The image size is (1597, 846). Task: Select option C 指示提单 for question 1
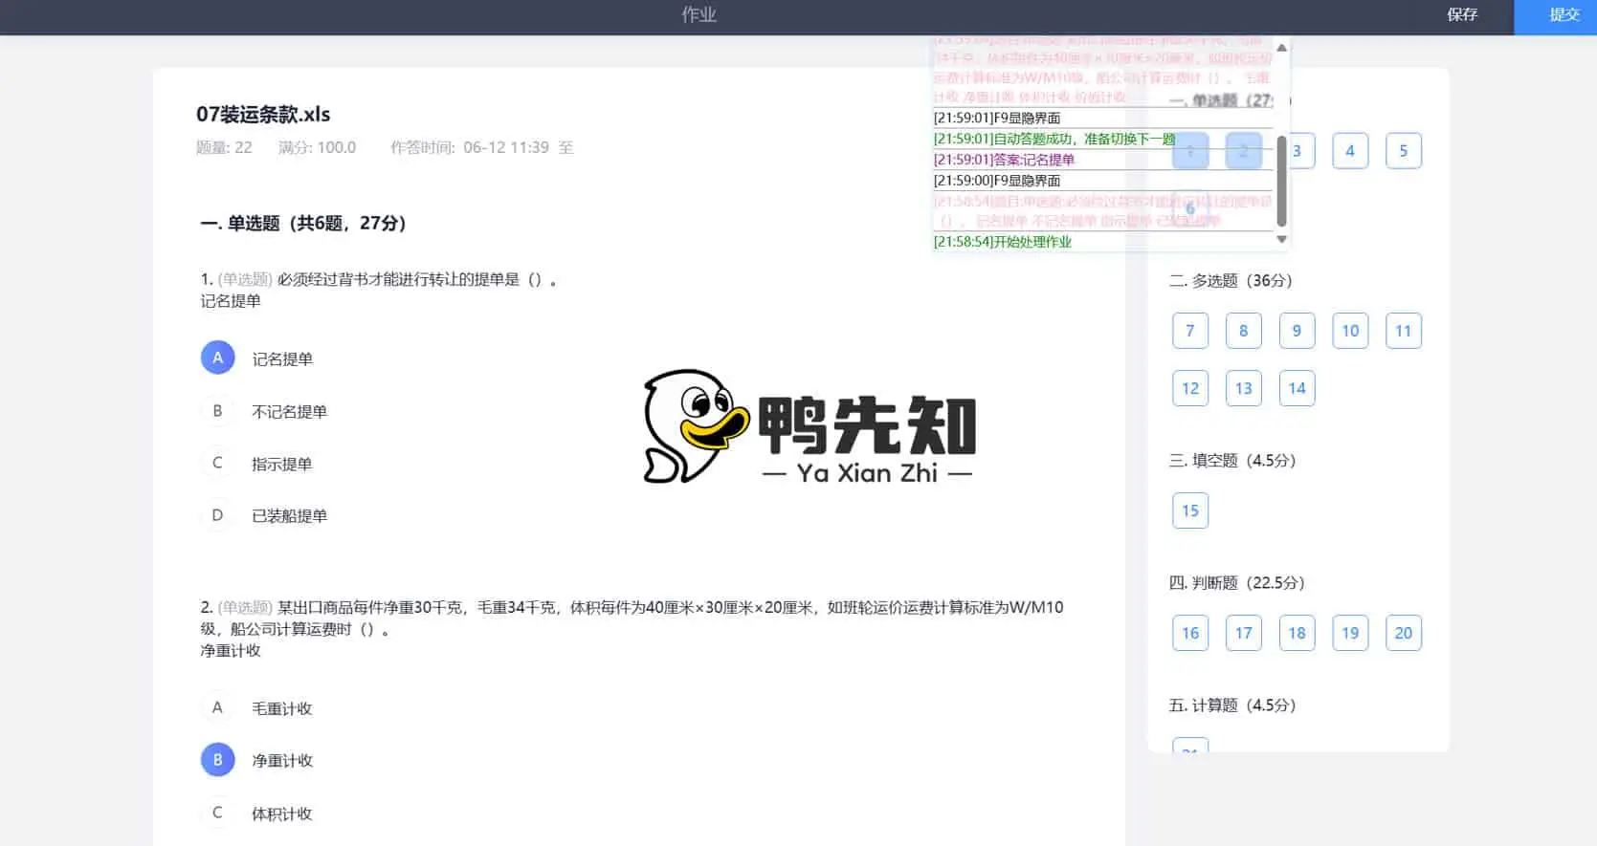click(x=217, y=464)
